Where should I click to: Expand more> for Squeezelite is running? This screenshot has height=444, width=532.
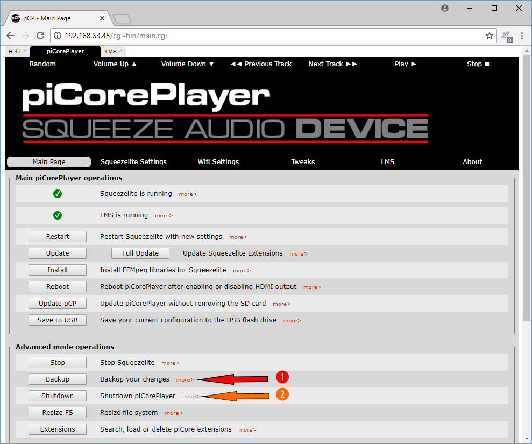coord(188,194)
